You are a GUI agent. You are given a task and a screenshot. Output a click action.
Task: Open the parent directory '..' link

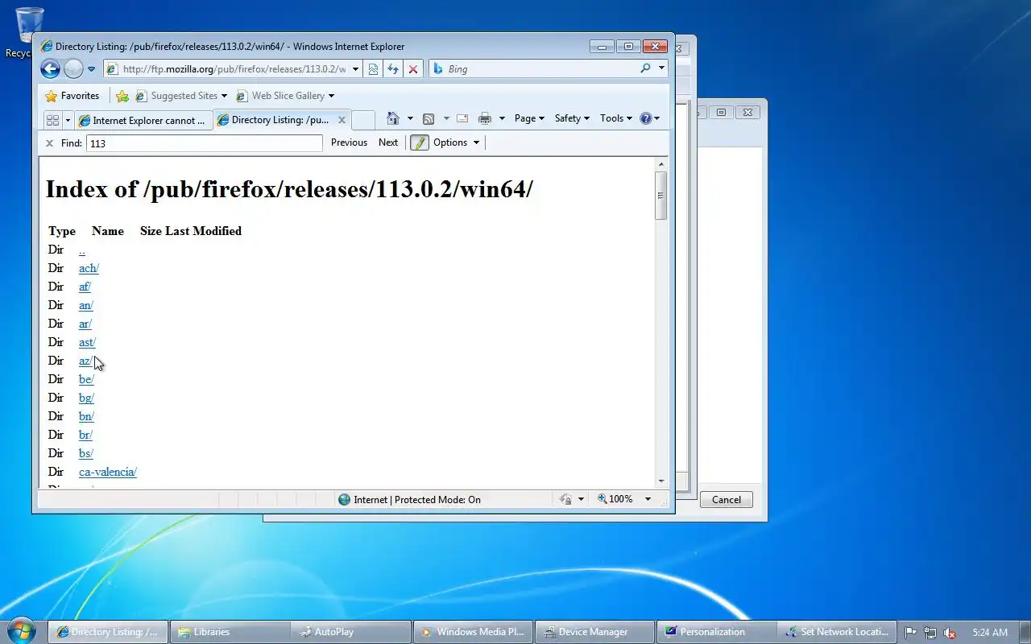point(82,250)
